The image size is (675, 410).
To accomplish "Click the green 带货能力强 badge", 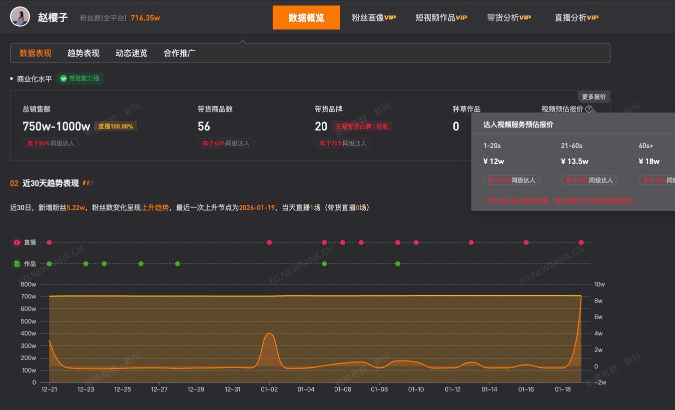I will [x=81, y=78].
